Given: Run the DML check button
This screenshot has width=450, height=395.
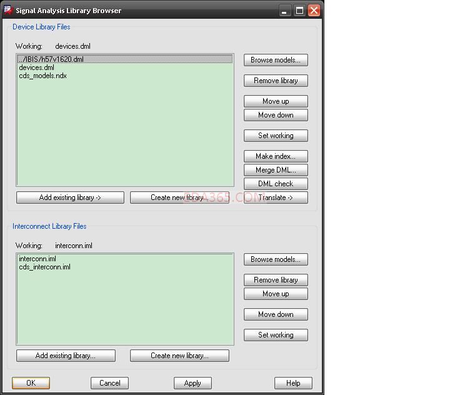Looking at the screenshot, I should [276, 184].
